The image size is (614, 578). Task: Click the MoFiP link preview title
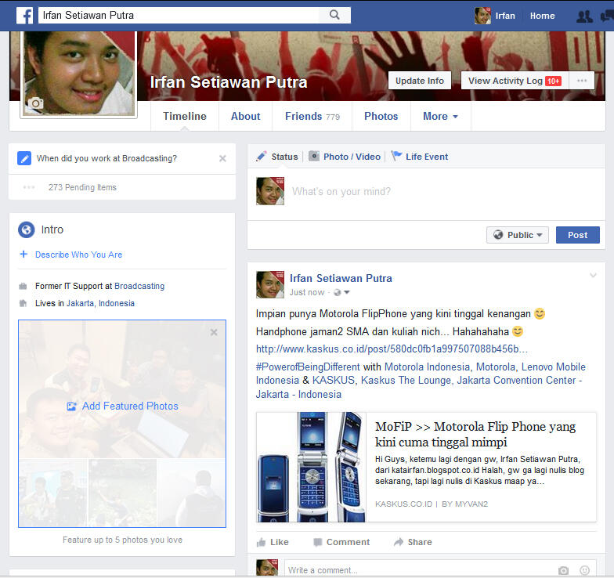[x=475, y=434]
